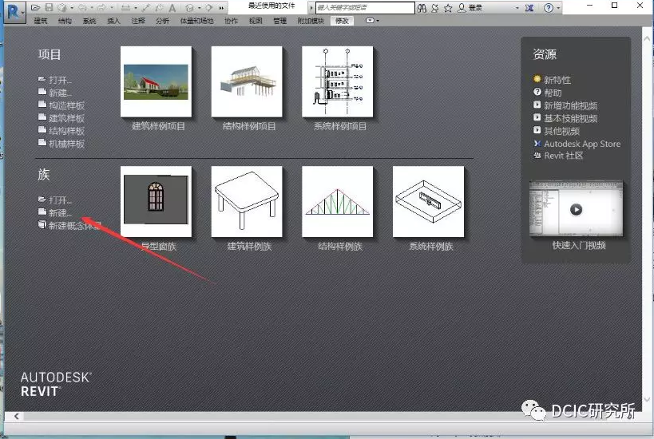Select the Text tool letter A icon
Screen dimensions: 654x439
coord(172,7)
